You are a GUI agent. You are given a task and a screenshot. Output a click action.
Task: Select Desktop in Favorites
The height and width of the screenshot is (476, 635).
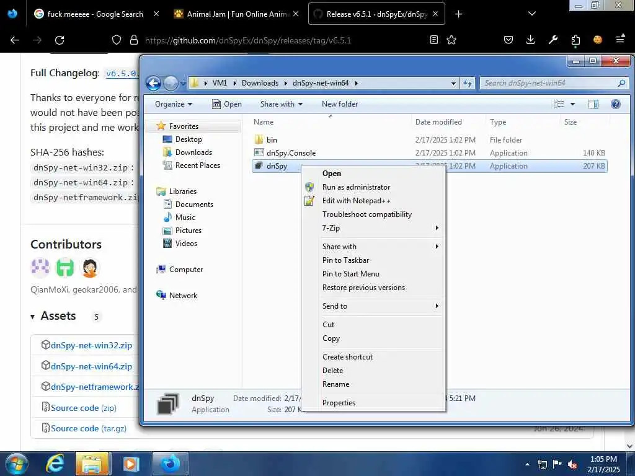189,139
